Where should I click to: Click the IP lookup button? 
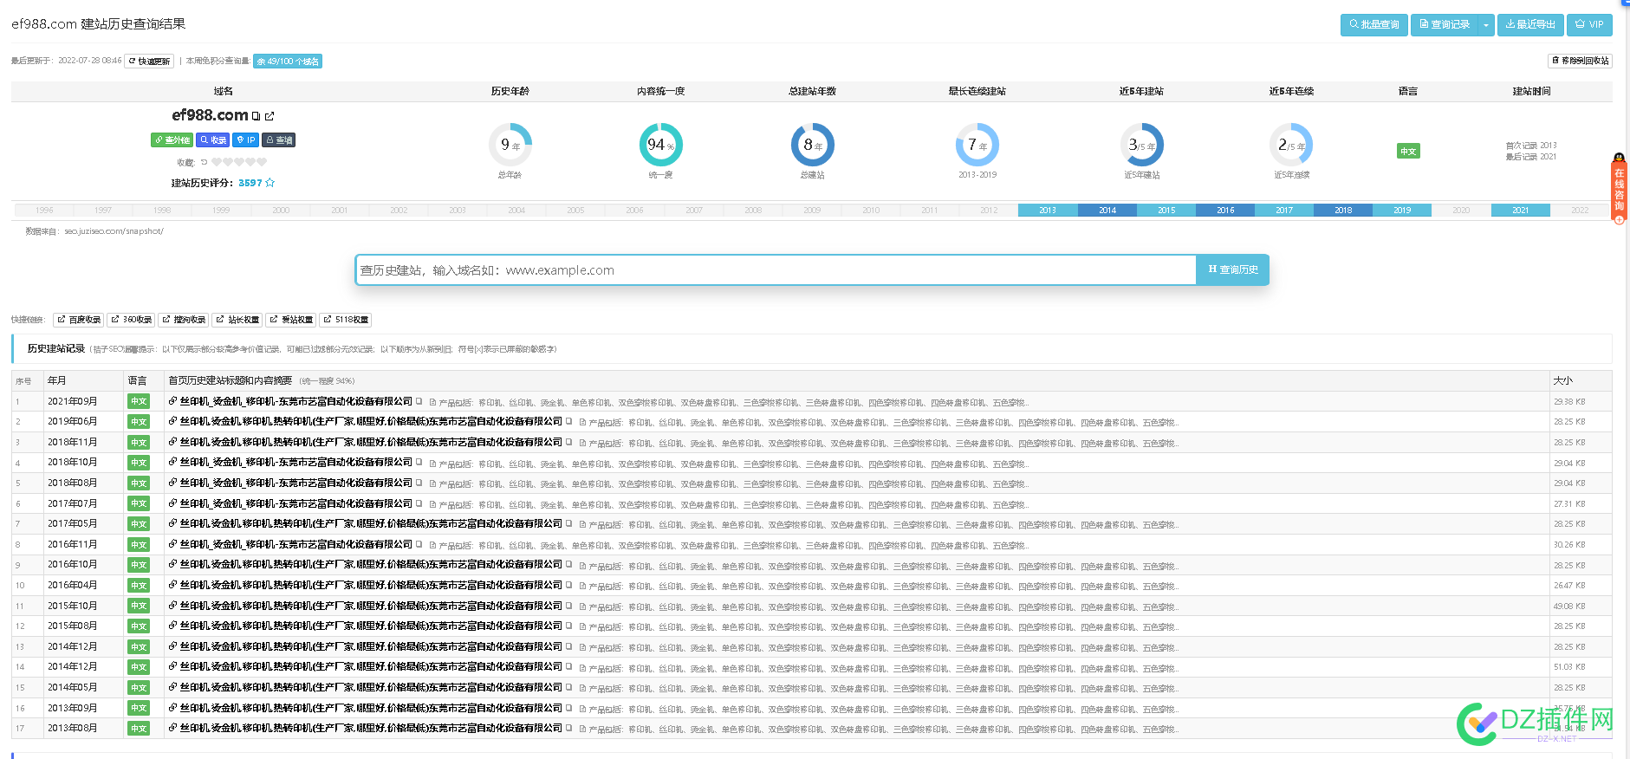[x=246, y=139]
